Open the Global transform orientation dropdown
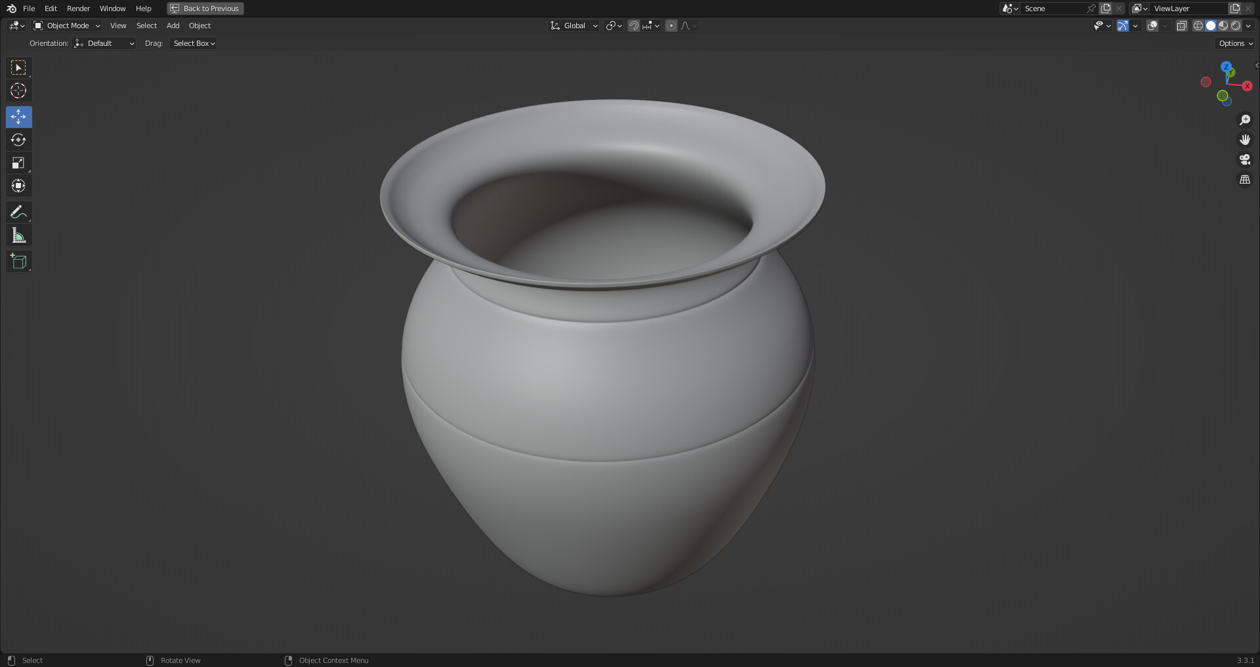This screenshot has height=667, width=1260. pos(573,26)
